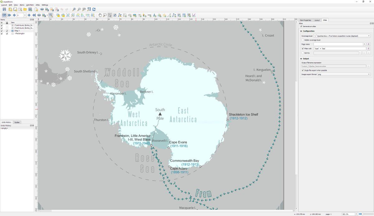Click the Save layout icon
The image size is (374, 216).
(x=4, y=9)
